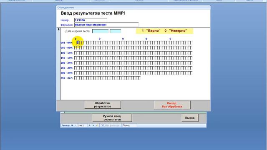Image resolution: width=267 pixels, height=150 pixels.
Task: Click the '150 - 199:' row label
Action: coord(67,58)
